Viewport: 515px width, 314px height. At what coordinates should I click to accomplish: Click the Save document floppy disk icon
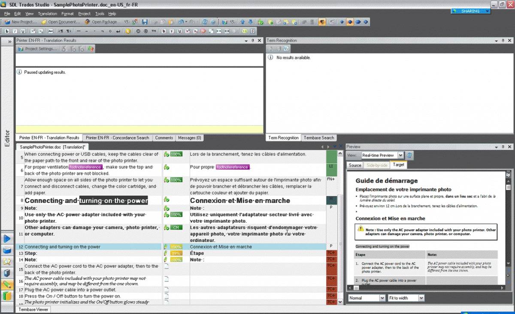tap(145, 22)
